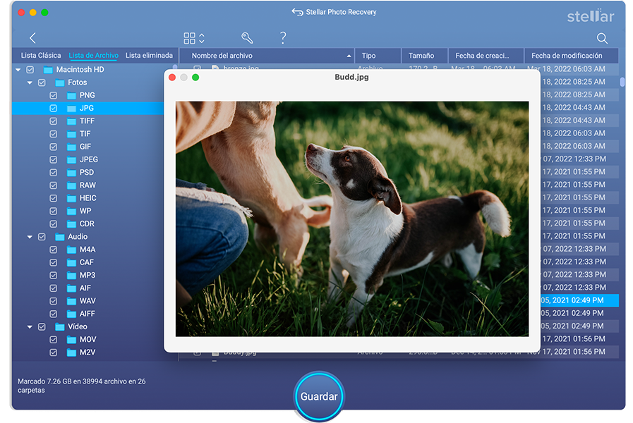Click the Guardar button

coord(319,396)
